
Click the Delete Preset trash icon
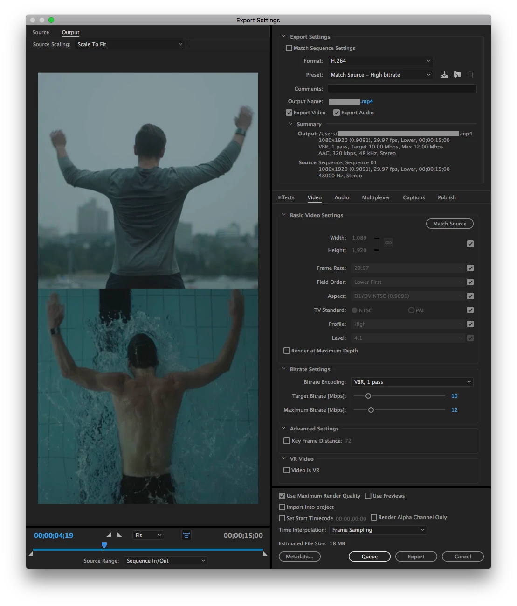click(470, 75)
